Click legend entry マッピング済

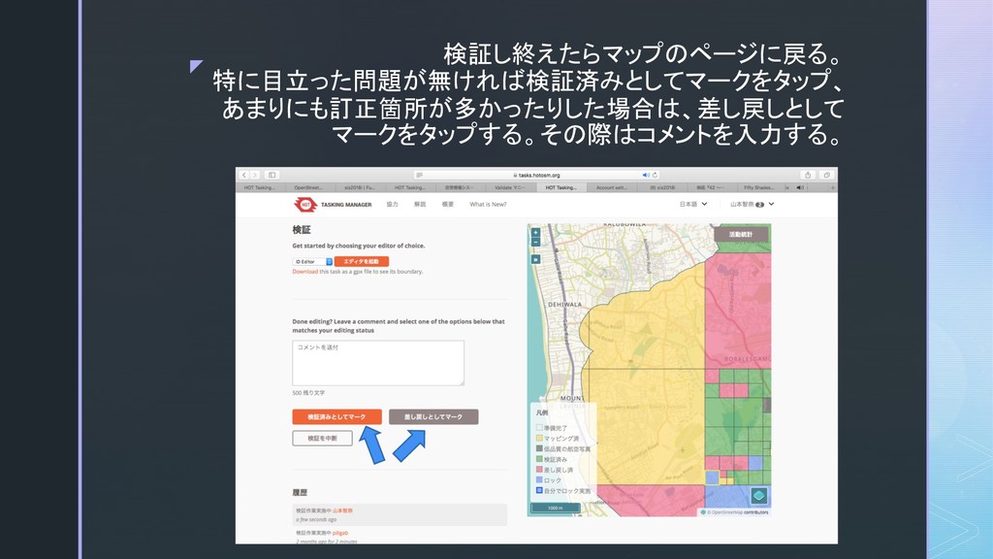558,438
